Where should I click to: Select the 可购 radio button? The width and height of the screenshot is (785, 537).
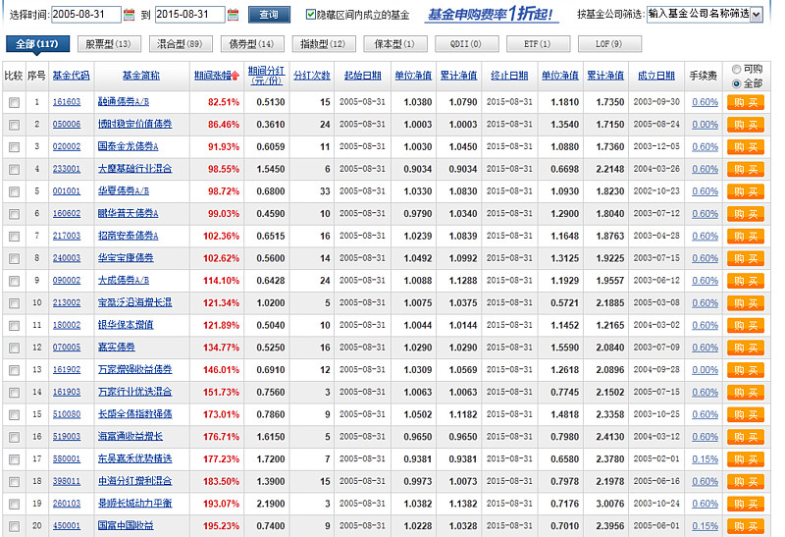click(x=737, y=70)
